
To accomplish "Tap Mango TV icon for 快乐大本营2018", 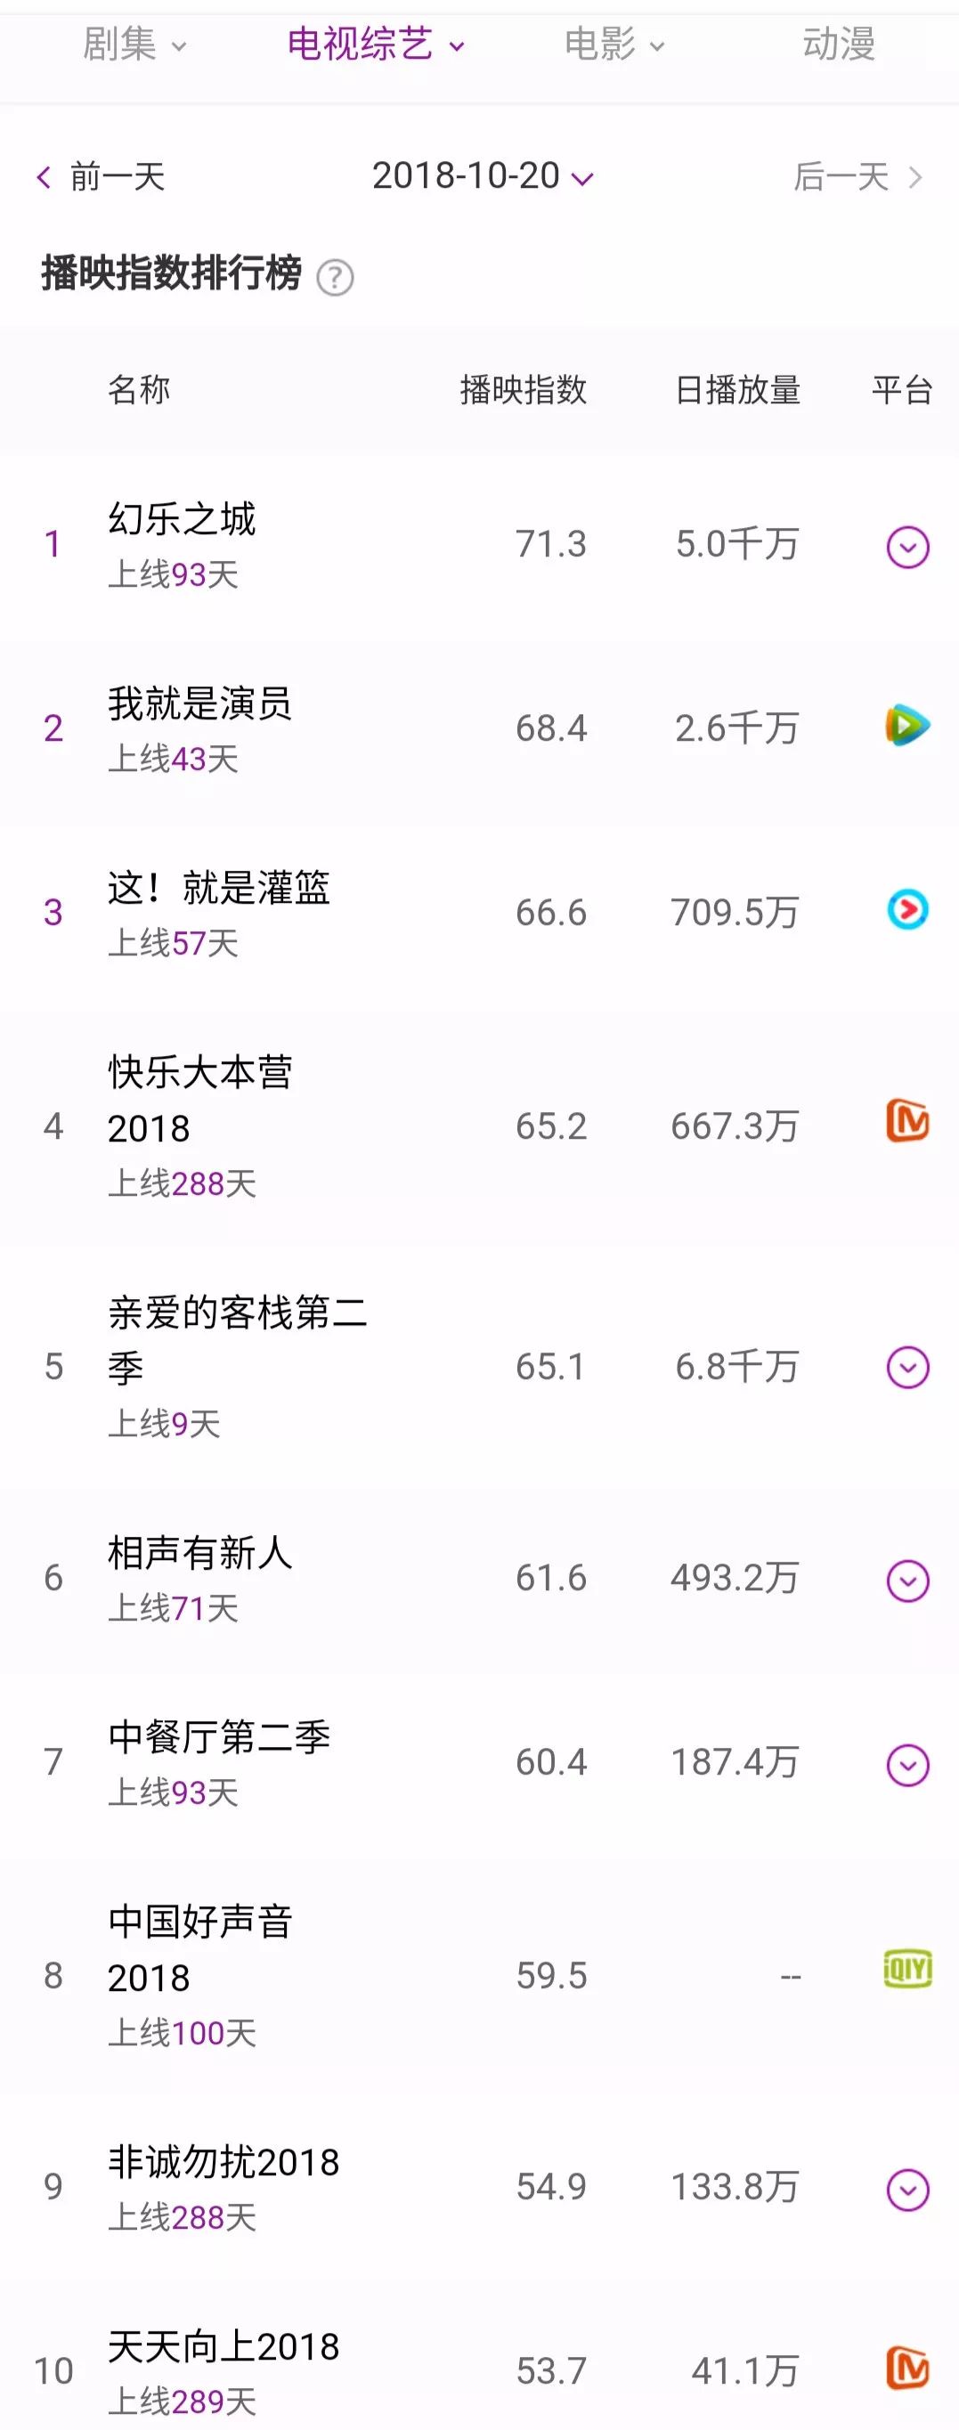I will [907, 1121].
